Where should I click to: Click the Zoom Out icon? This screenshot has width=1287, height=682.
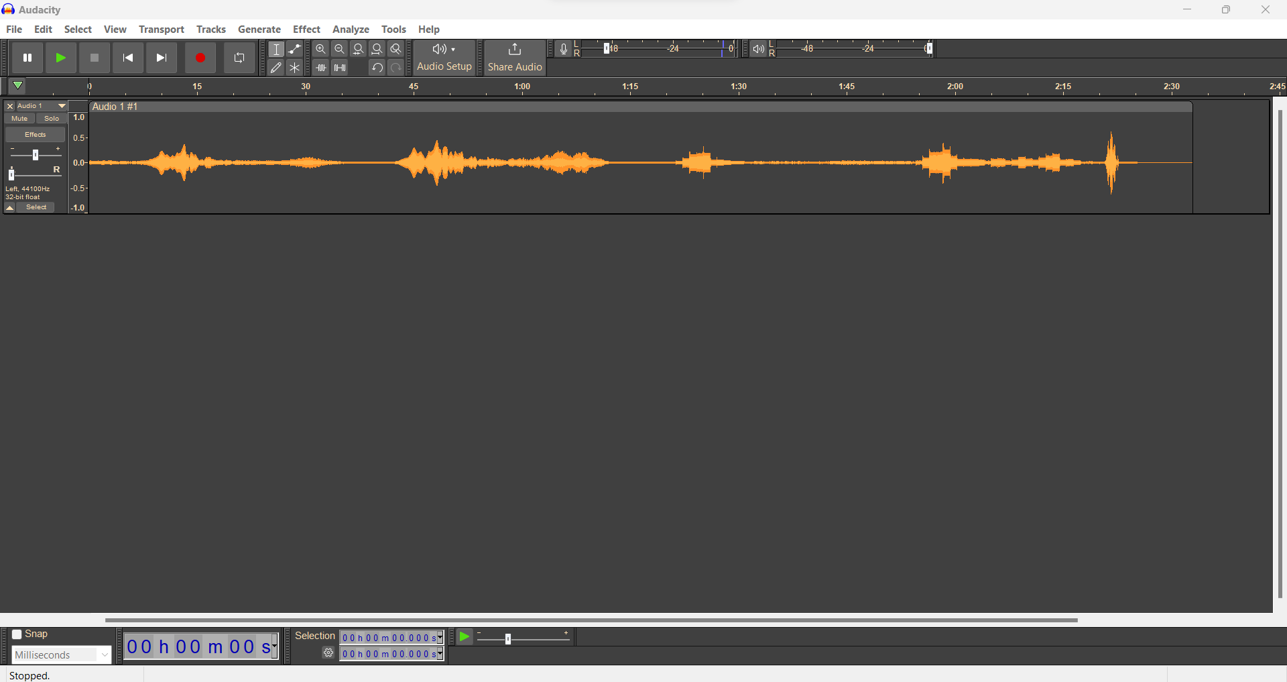pos(340,49)
